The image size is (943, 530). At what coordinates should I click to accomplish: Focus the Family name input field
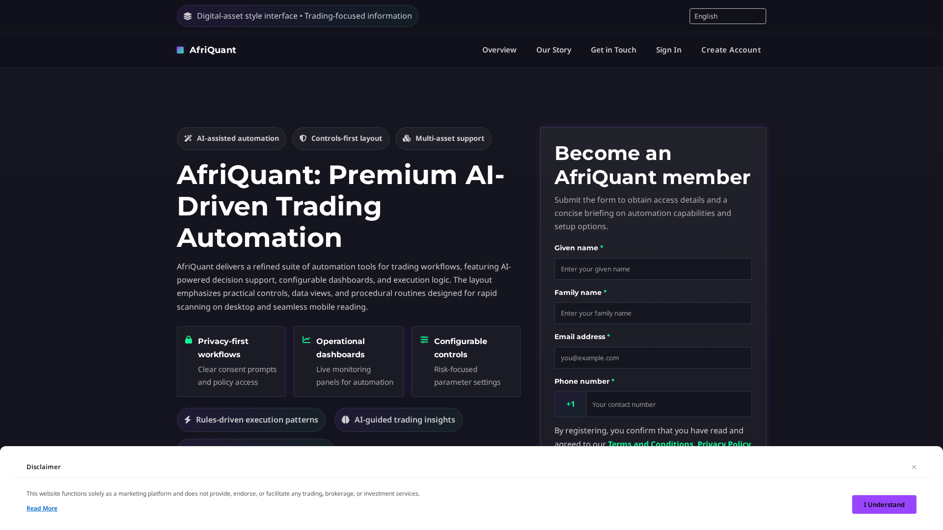(x=653, y=313)
